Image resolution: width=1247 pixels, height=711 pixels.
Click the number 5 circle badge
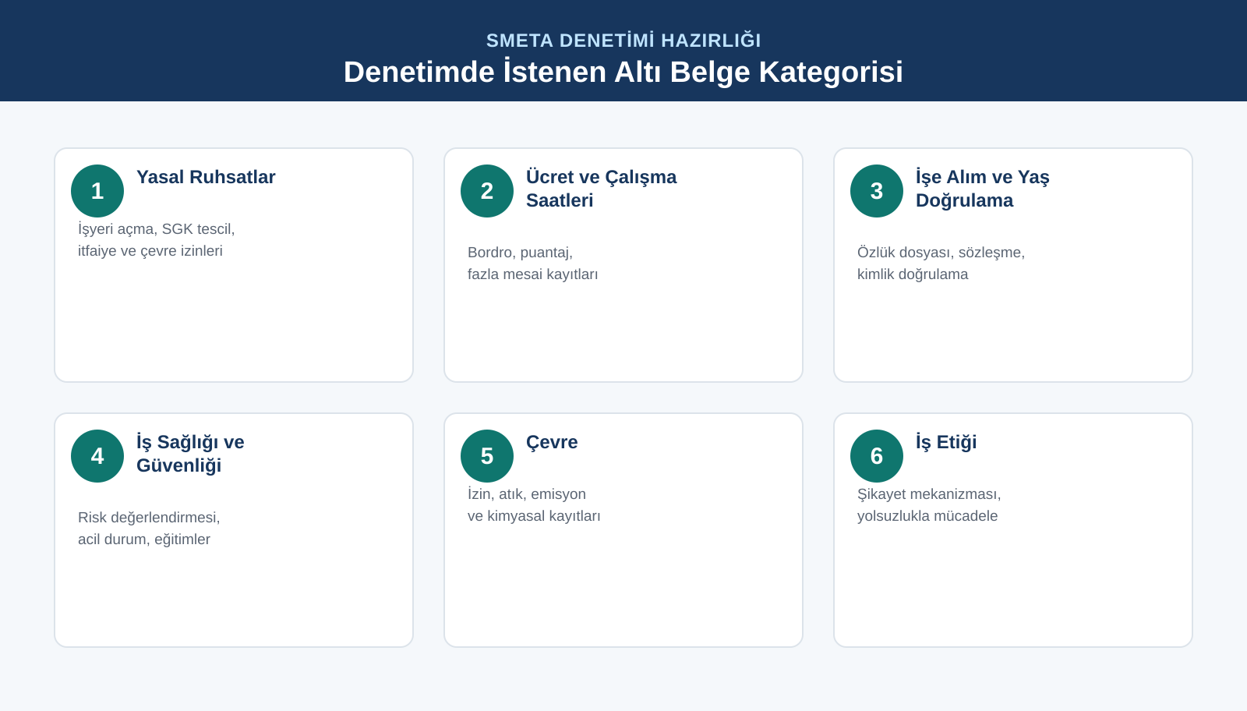487,456
